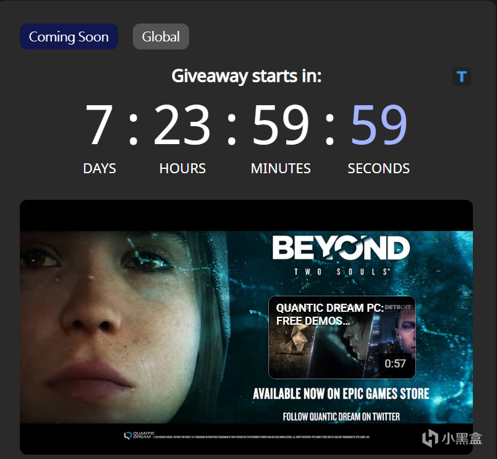Click the MINUTES label

(x=281, y=168)
